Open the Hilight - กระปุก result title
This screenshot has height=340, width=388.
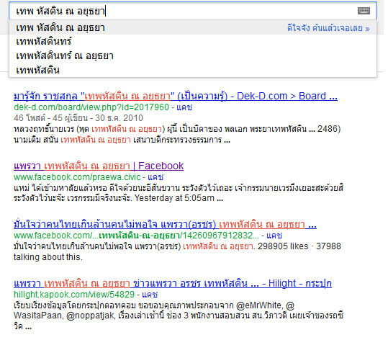pos(173,283)
